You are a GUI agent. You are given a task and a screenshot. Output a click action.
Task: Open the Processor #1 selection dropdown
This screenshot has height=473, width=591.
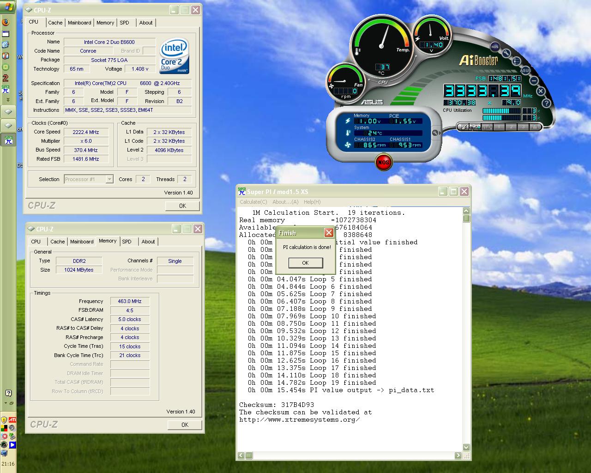point(89,179)
